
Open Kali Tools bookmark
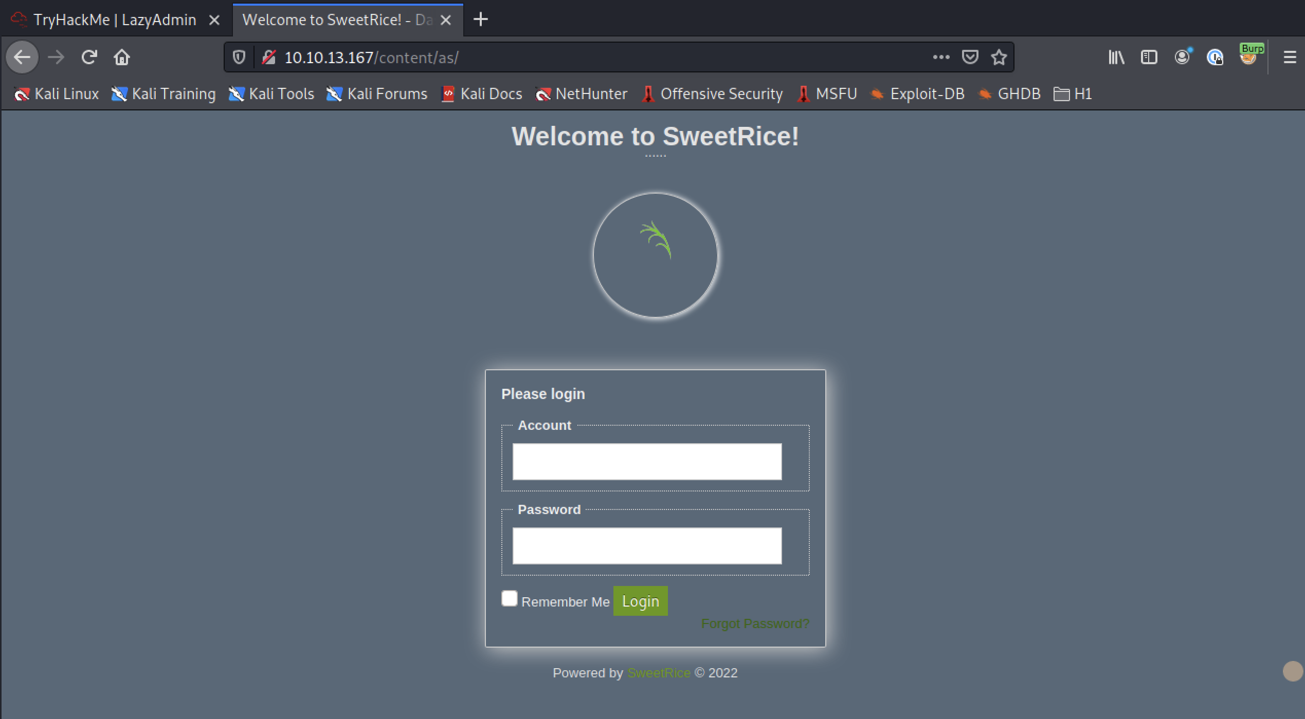coord(271,94)
